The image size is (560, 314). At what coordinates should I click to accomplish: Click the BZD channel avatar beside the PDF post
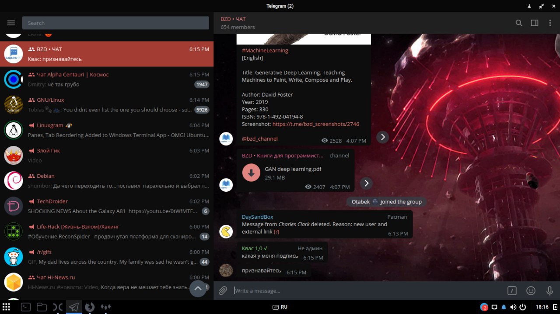pyautogui.click(x=226, y=185)
